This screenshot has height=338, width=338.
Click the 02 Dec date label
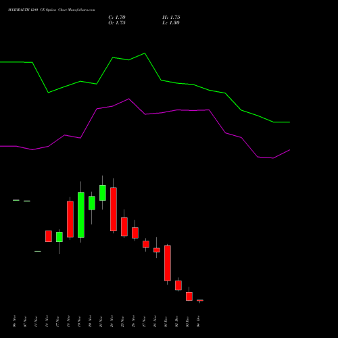(x=176, y=321)
